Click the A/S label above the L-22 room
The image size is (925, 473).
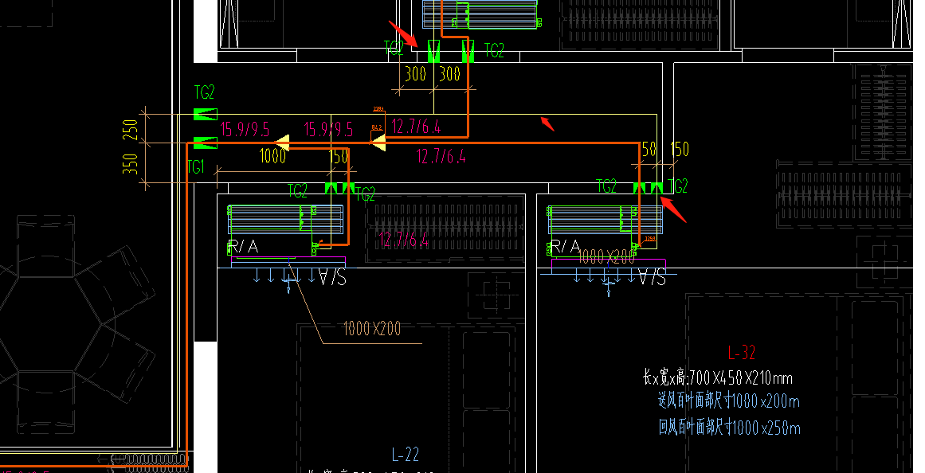[332, 277]
